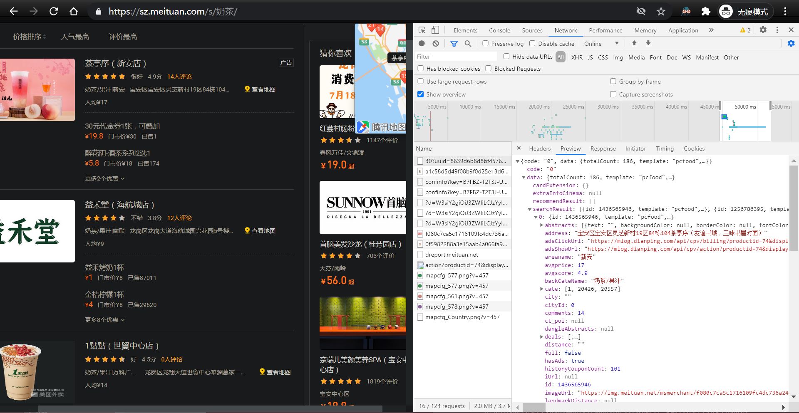
Task: Click 查看地图 for 茶亭序
Action: click(260, 89)
